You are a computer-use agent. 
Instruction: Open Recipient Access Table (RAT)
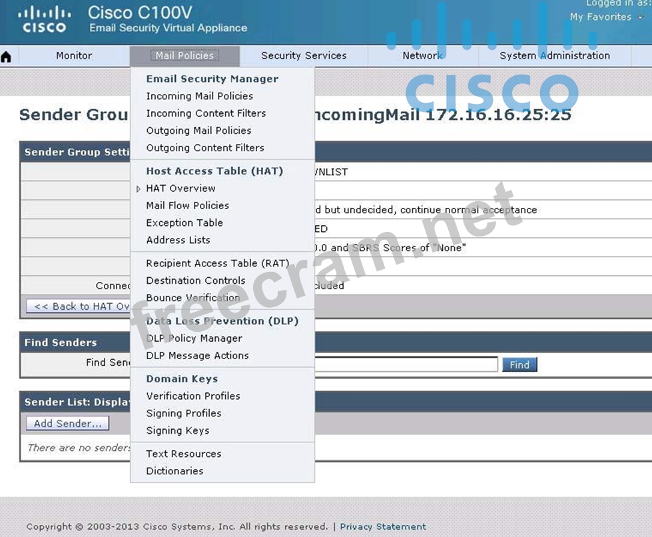click(x=217, y=263)
